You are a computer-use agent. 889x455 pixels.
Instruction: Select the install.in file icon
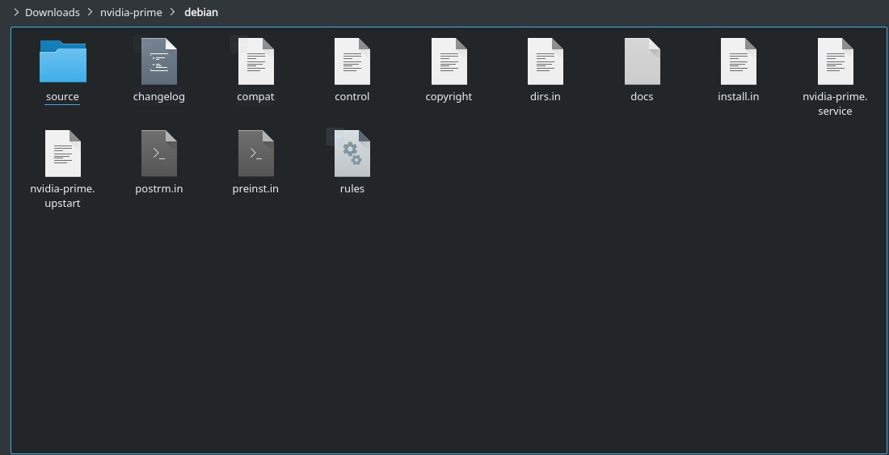coord(738,61)
